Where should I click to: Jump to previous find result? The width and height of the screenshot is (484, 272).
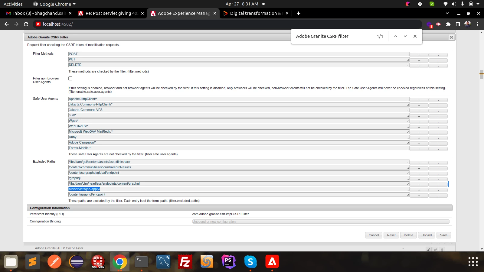point(395,36)
